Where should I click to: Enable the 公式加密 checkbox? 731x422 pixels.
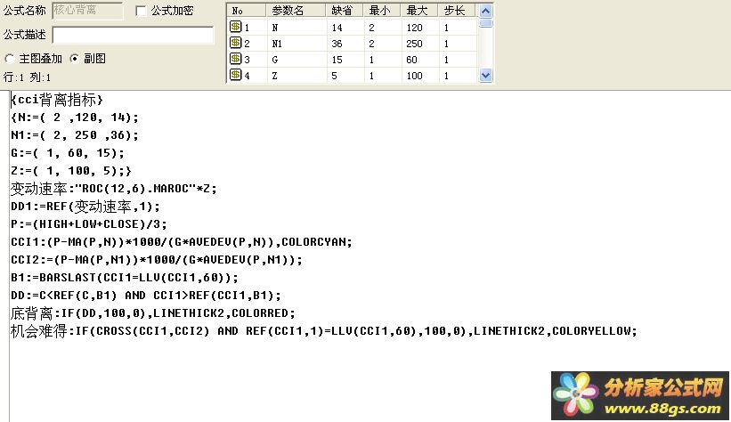tap(141, 11)
